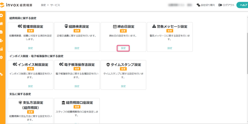Click the 経費 badge on タイムスタンプ設定 card
The height and width of the screenshot is (124, 248).
tap(123, 69)
